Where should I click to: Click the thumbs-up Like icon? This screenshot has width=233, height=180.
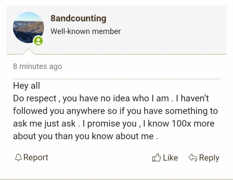(156, 157)
